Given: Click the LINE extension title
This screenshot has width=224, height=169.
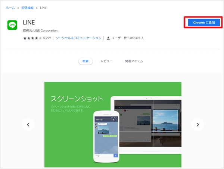Looking at the screenshot, I should coord(29,22).
